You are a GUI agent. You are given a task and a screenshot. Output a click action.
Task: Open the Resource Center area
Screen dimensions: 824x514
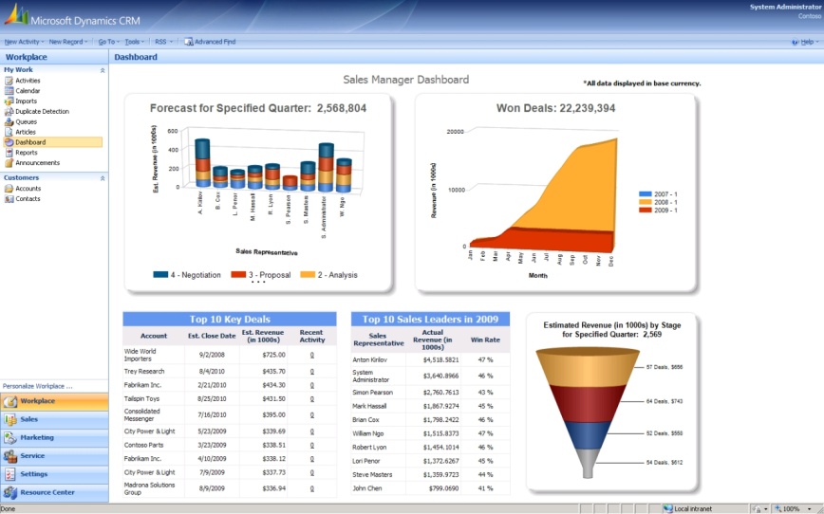coord(54,493)
